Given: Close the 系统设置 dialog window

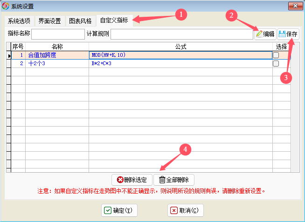Looking at the screenshot, I should 293,6.
